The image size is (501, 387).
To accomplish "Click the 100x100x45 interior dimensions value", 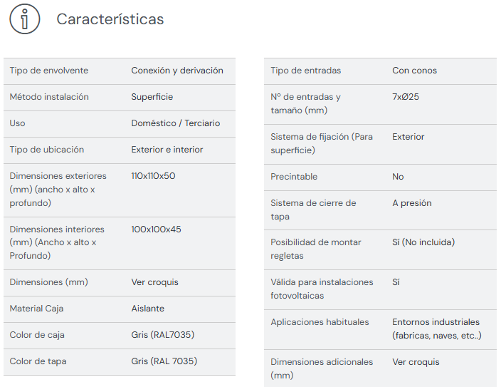I will point(156,229).
